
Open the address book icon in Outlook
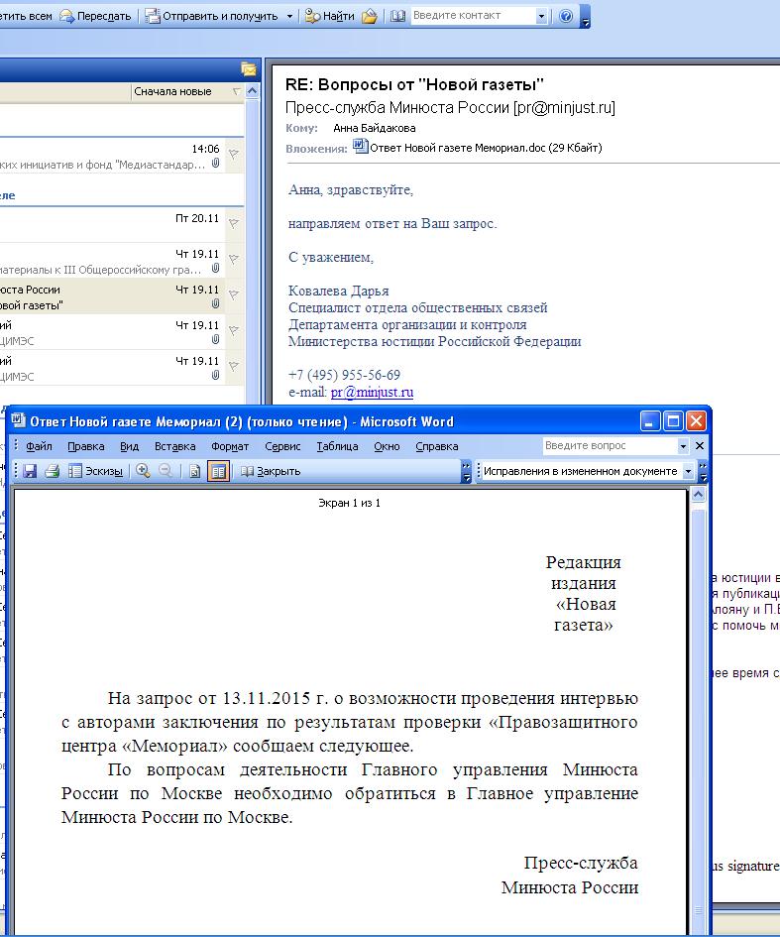tap(397, 16)
